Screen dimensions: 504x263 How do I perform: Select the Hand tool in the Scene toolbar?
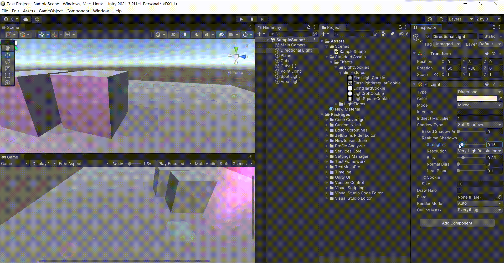(x=8, y=48)
